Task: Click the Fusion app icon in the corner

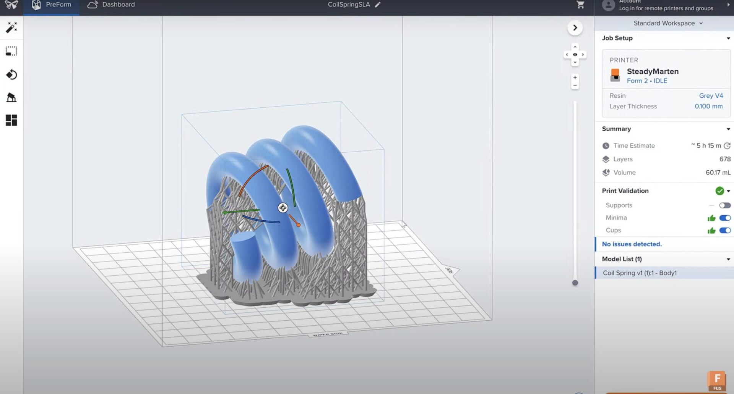Action: 717,381
